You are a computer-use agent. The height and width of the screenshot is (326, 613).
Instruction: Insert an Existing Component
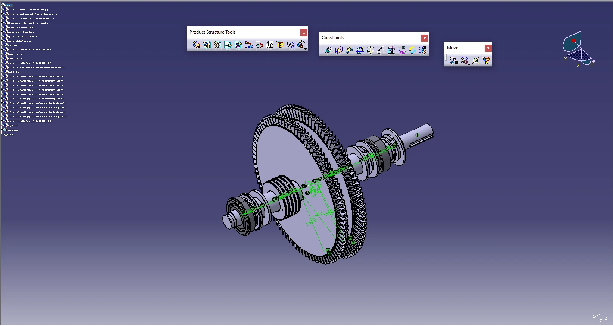[228, 45]
